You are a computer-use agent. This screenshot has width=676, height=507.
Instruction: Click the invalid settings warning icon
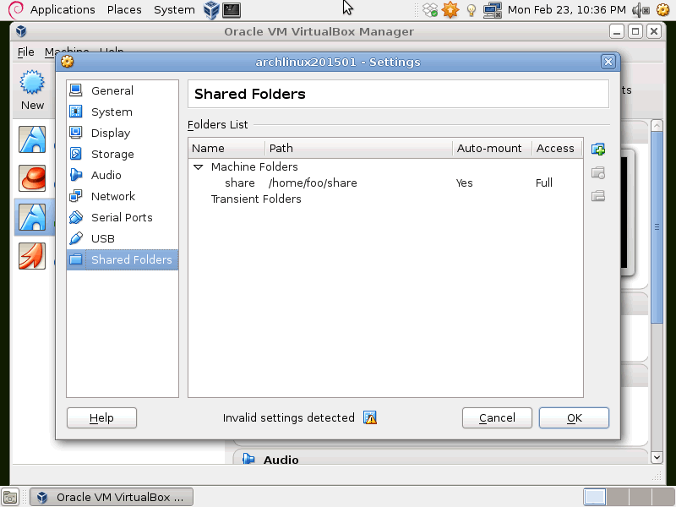coord(370,417)
